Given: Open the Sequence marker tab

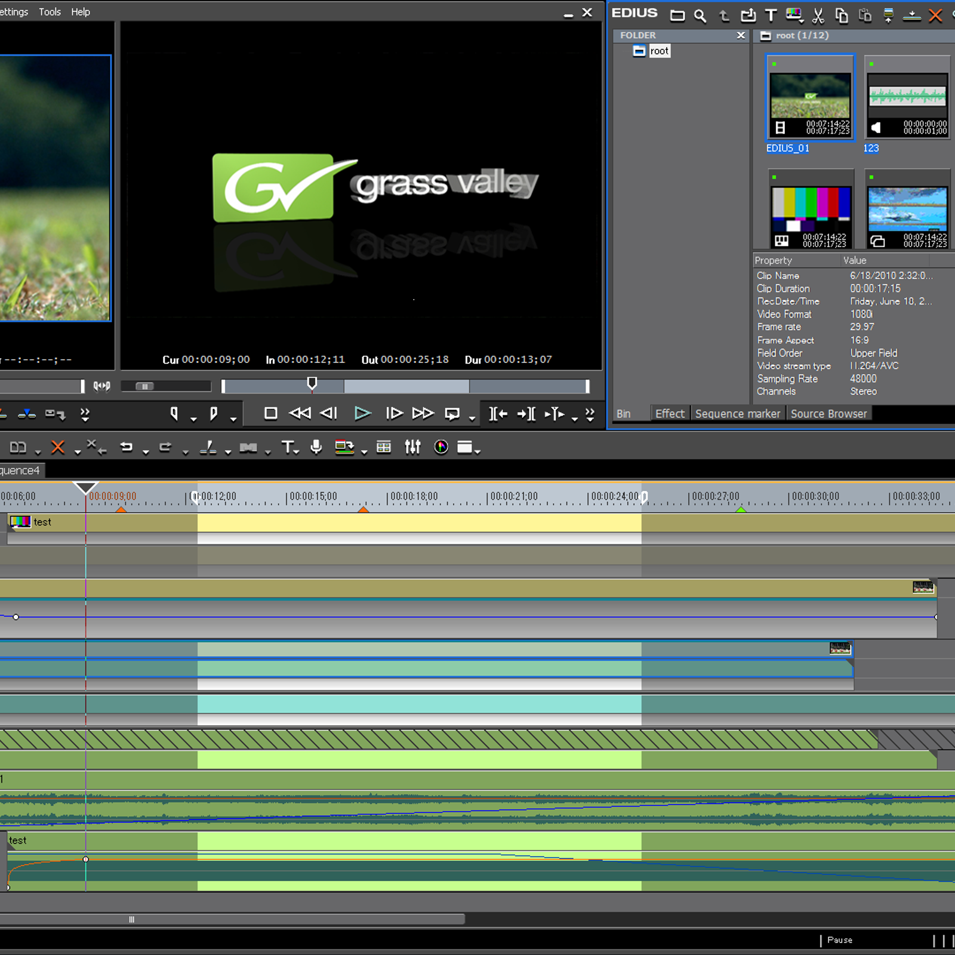Looking at the screenshot, I should tap(738, 414).
